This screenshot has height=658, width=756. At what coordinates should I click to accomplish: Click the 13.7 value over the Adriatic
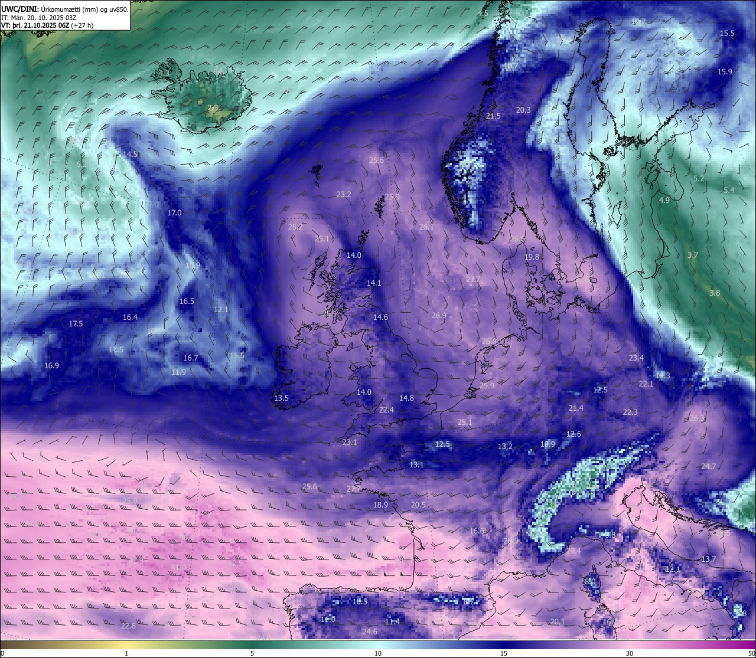tap(708, 558)
